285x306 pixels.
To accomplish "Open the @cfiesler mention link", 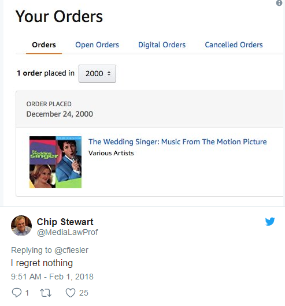I will click(71, 250).
